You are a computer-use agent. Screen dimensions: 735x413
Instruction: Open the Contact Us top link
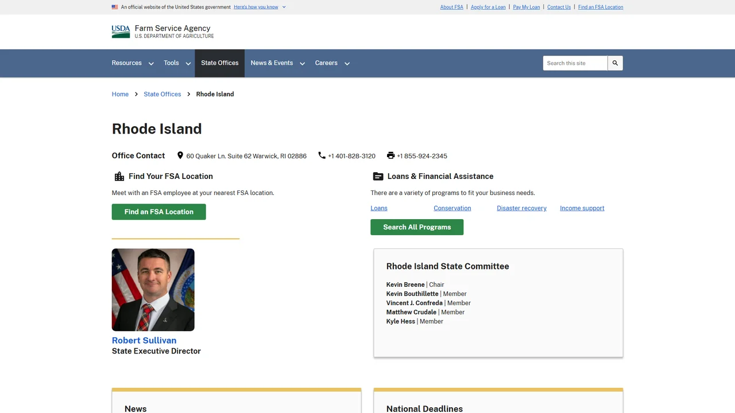point(559,7)
